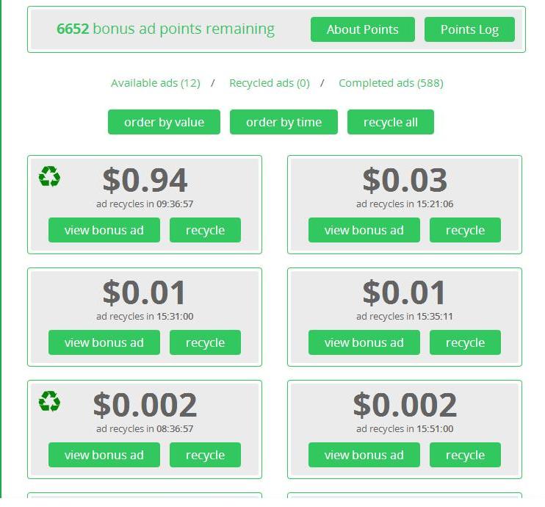
Task: Click recycle icon on $0.94 ad
Action: (x=49, y=176)
